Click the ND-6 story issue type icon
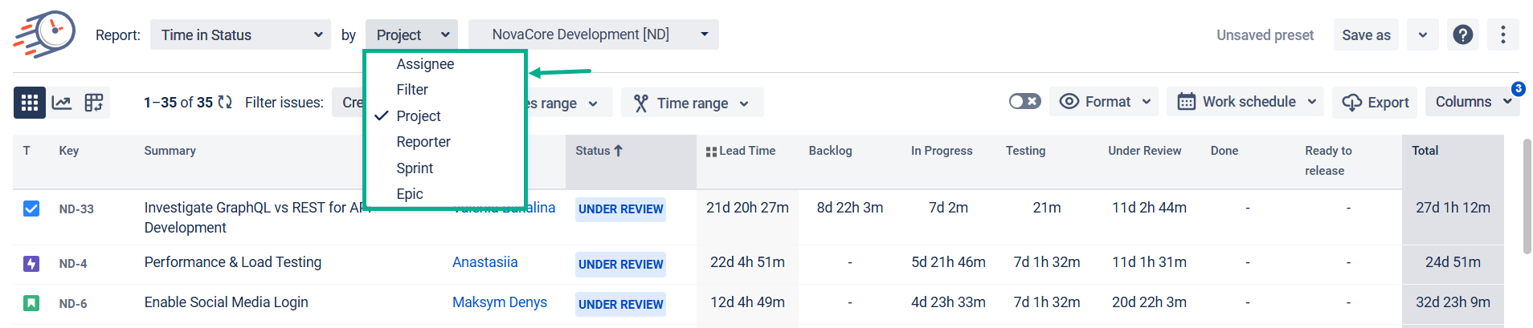 click(x=31, y=303)
